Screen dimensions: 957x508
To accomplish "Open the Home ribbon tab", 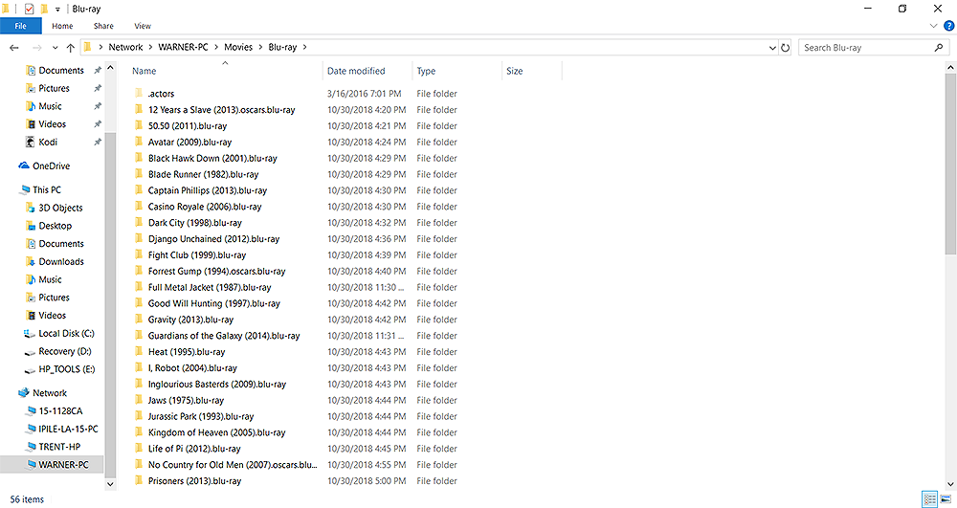I will [x=62, y=26].
